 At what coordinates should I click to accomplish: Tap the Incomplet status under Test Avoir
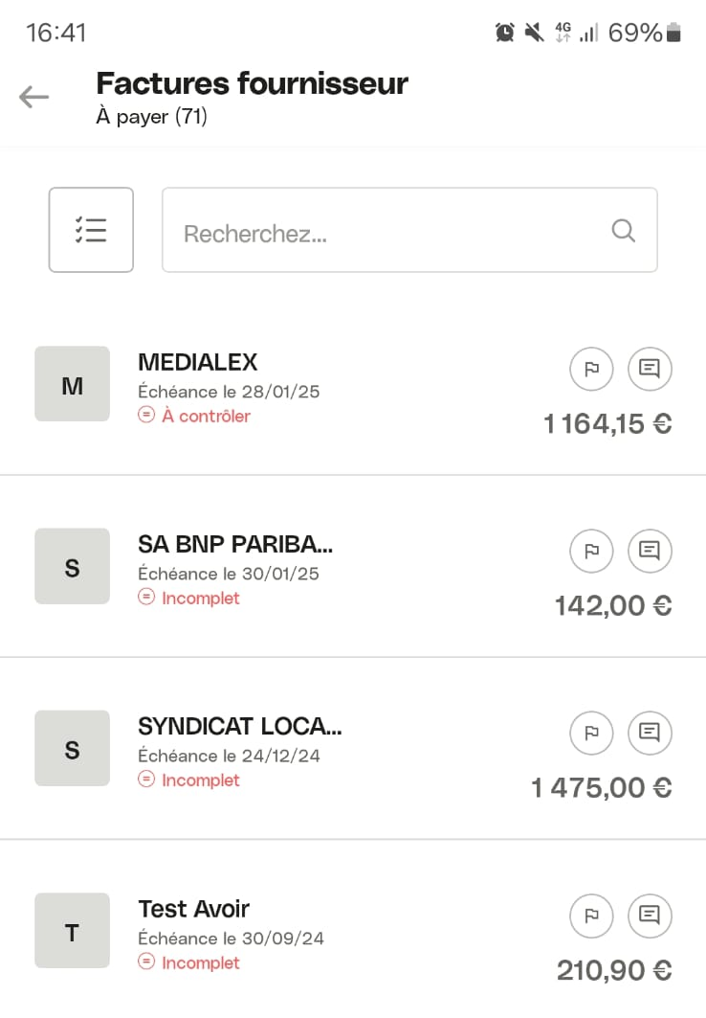point(200,962)
